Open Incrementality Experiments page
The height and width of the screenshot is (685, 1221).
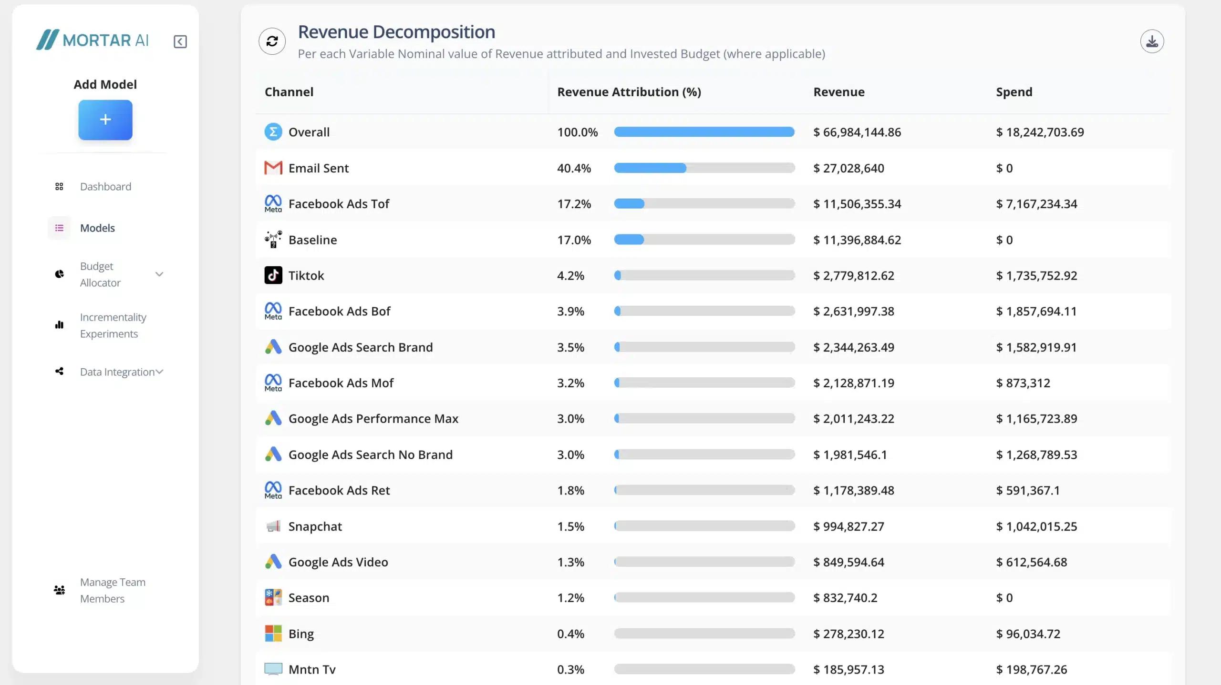tap(113, 325)
